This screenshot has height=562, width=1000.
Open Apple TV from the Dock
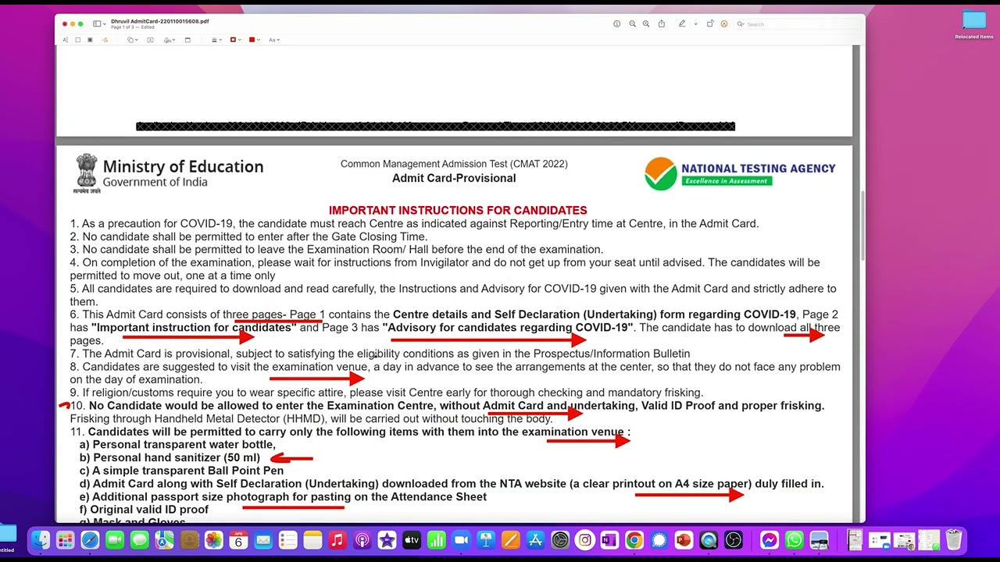(412, 540)
